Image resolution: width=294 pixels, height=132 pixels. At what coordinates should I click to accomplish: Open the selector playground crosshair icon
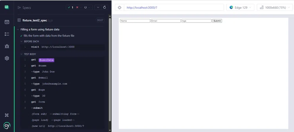120,8
